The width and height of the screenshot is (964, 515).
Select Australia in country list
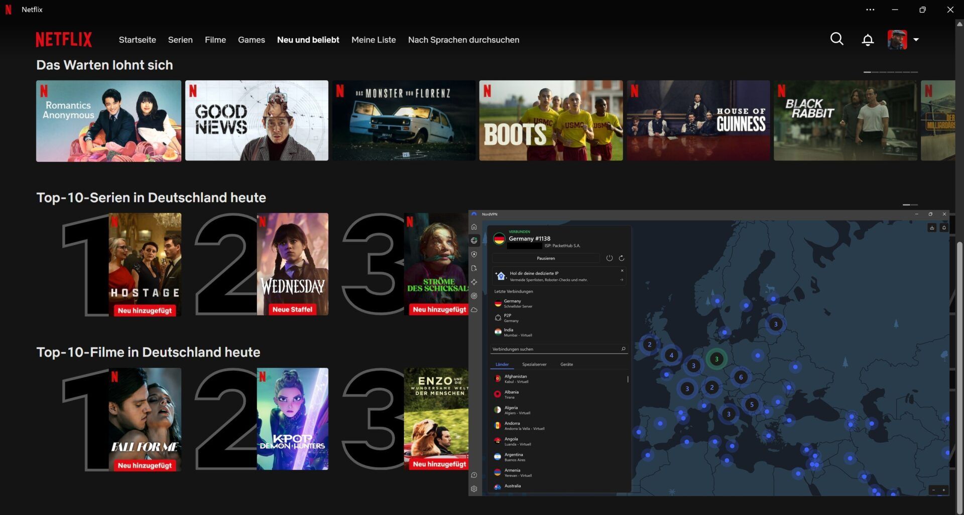[x=558, y=486]
